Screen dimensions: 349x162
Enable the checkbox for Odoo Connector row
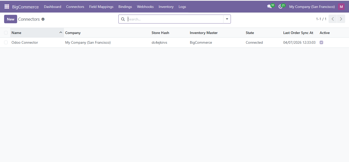click(6, 42)
